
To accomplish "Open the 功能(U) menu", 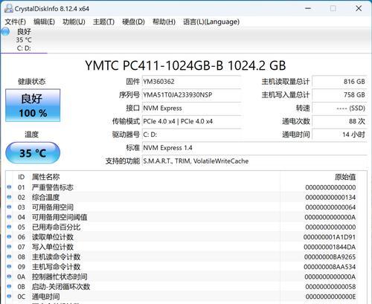I will click(74, 22).
